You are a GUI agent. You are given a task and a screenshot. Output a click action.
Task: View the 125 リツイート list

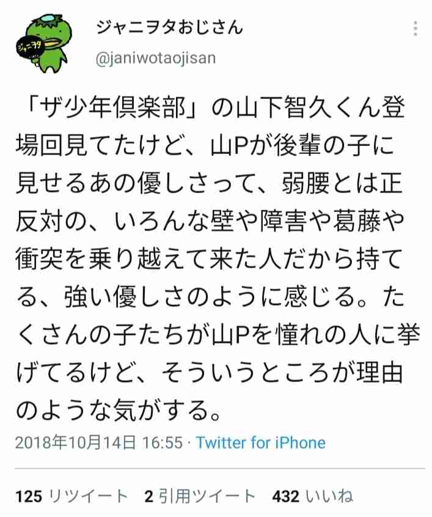click(x=71, y=496)
